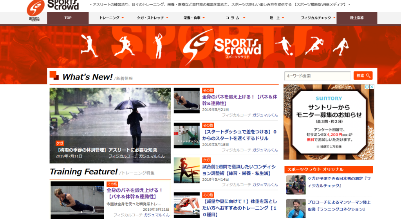401x219 pixels.
Task: Select the 栄養・食事 menu label
Action: 192,18
